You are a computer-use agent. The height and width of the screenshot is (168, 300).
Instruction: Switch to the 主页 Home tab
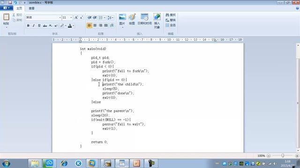[19, 8]
